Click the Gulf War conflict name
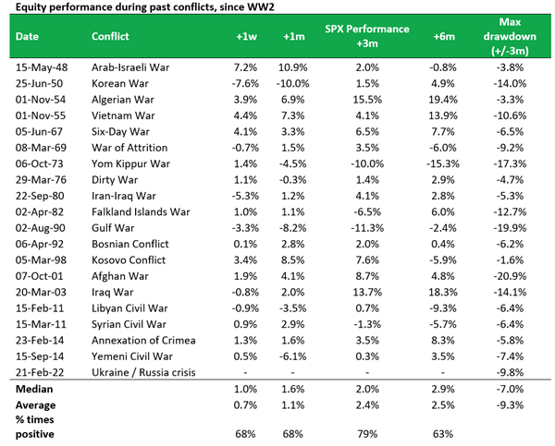This screenshot has width=555, height=446. (x=113, y=228)
